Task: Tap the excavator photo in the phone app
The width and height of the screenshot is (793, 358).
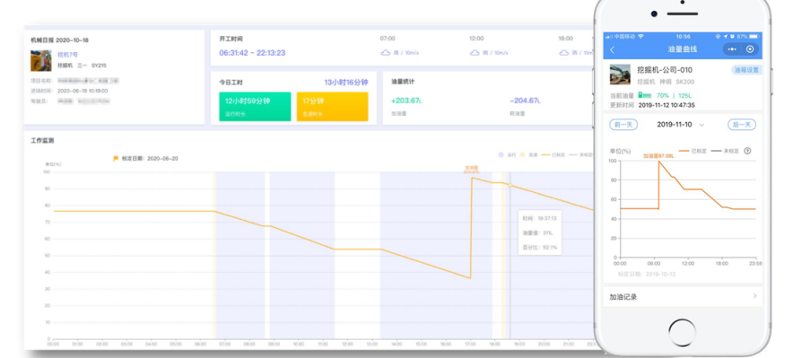Action: [x=620, y=74]
